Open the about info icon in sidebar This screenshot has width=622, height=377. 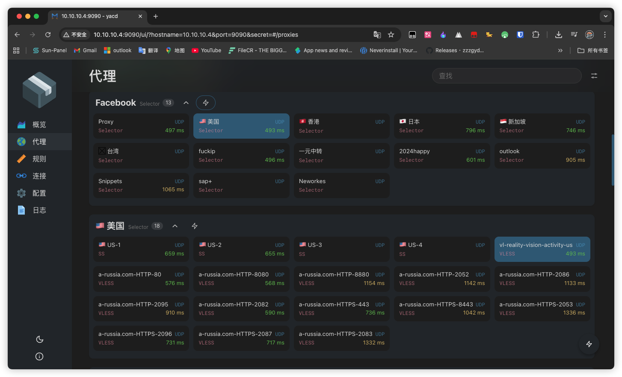[39, 356]
